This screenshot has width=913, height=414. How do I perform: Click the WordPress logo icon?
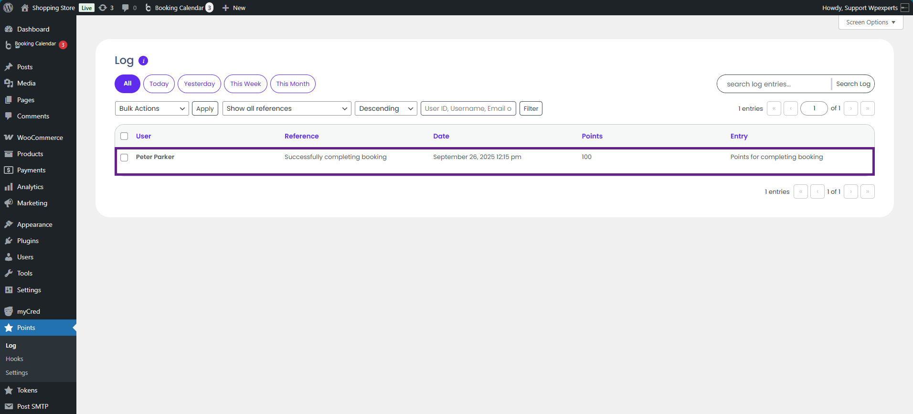pyautogui.click(x=8, y=8)
